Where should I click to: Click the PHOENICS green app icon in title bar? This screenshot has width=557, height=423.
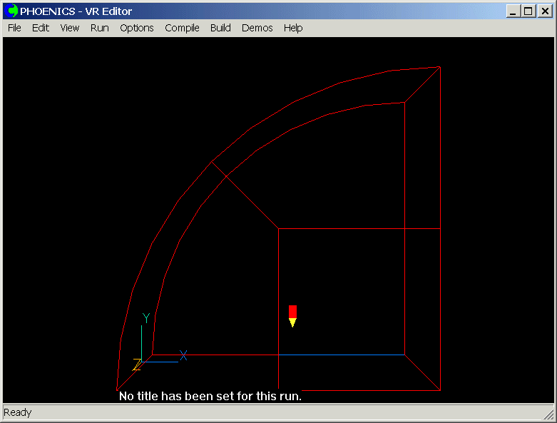pyautogui.click(x=12, y=11)
